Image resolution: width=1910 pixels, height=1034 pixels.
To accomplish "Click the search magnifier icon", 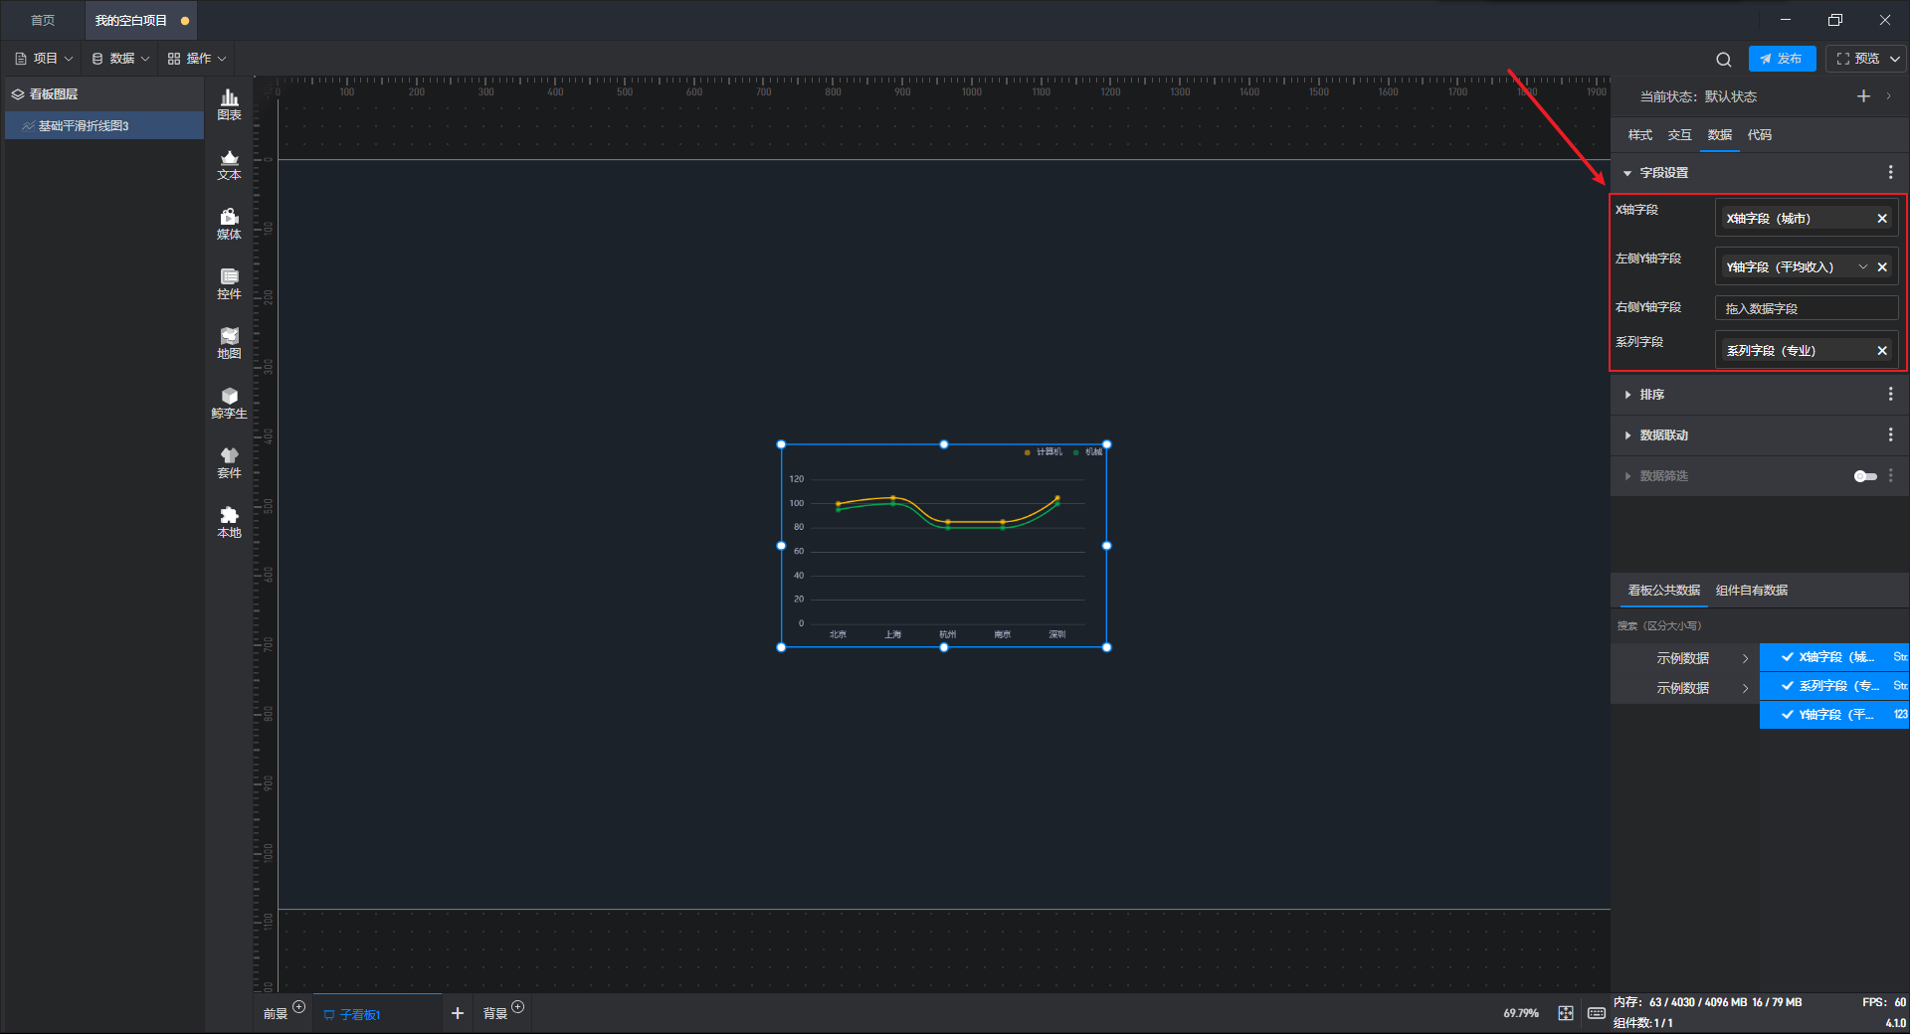I will [x=1724, y=59].
